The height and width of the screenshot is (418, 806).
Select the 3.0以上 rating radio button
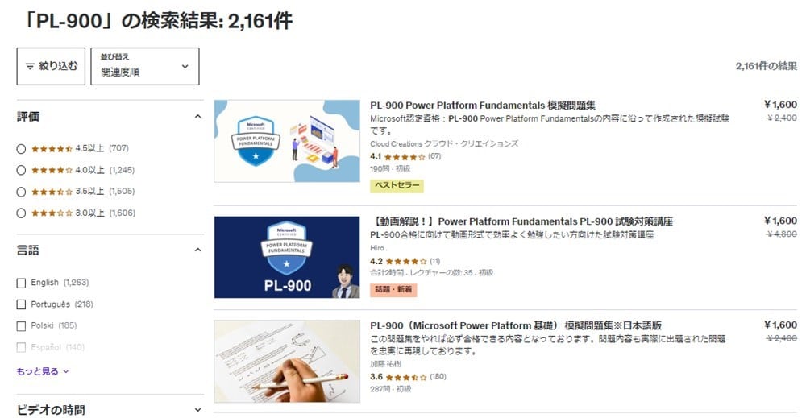click(x=21, y=213)
